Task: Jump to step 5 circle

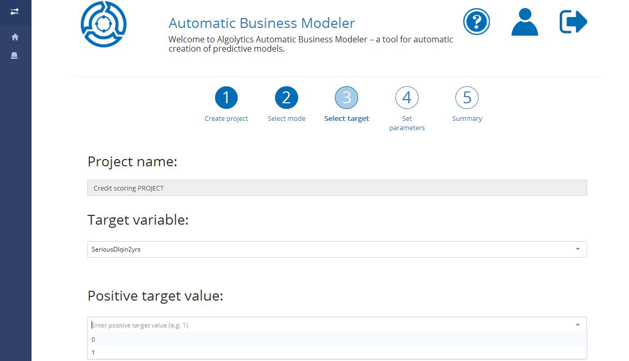Action: pos(467,98)
